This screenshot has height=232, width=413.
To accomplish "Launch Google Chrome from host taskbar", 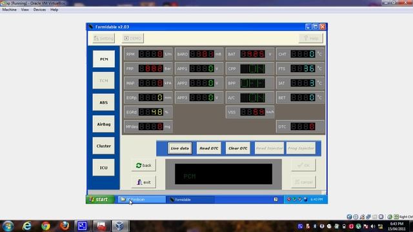I will tap(46, 226).
